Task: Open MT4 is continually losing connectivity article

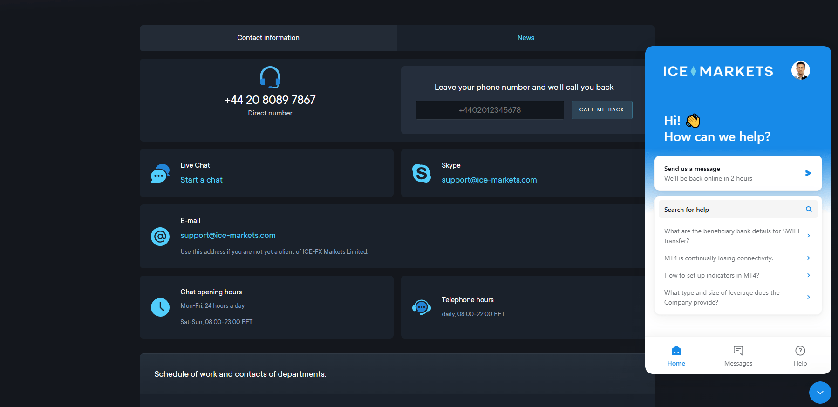Action: pyautogui.click(x=738, y=258)
